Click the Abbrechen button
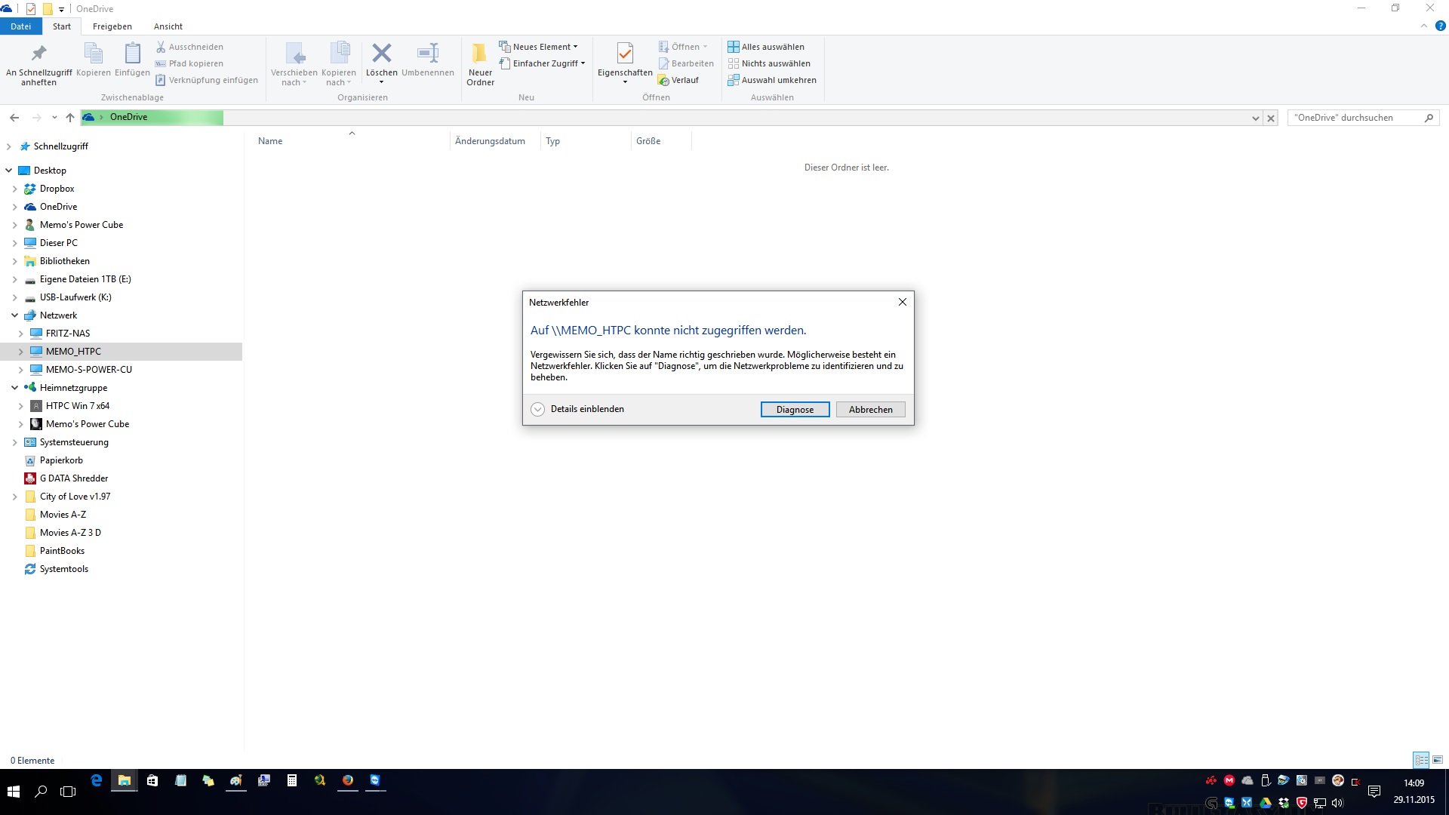The height and width of the screenshot is (815, 1449). 870,409
